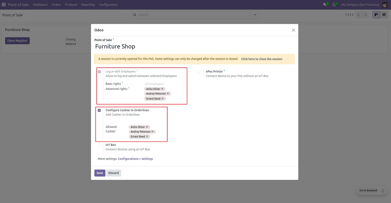Click the Furniture Shop kanban card title
This screenshot has height=203, width=391.
pos(17,30)
